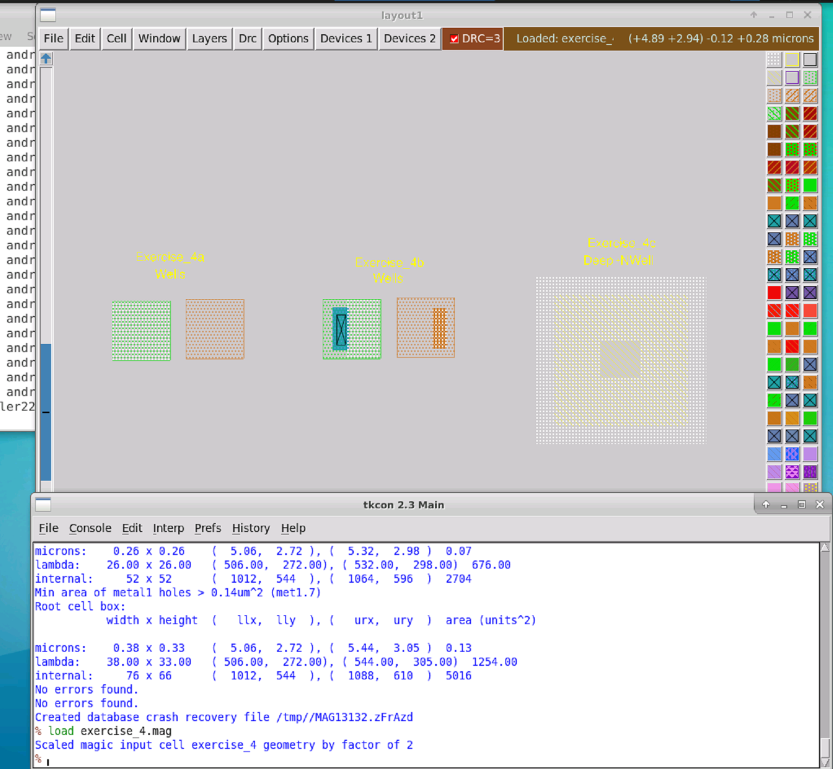Open the Window menu button

tap(159, 39)
